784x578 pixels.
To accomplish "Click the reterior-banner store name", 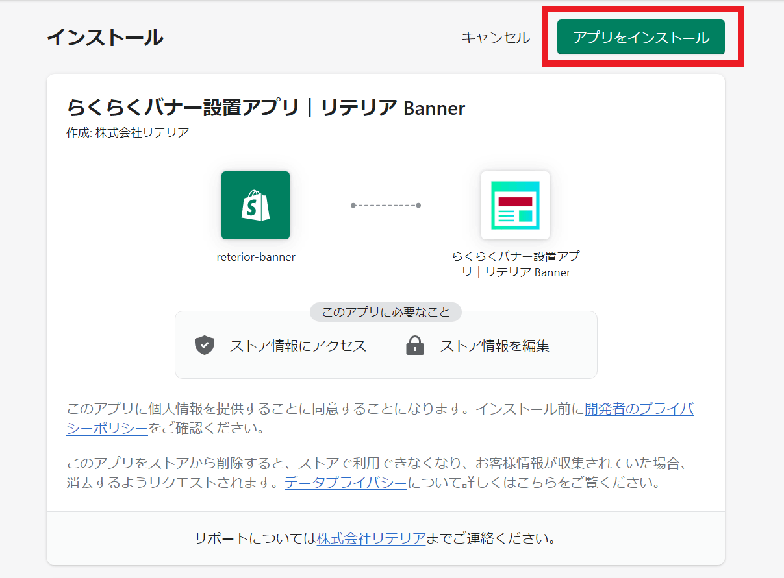I will (256, 257).
